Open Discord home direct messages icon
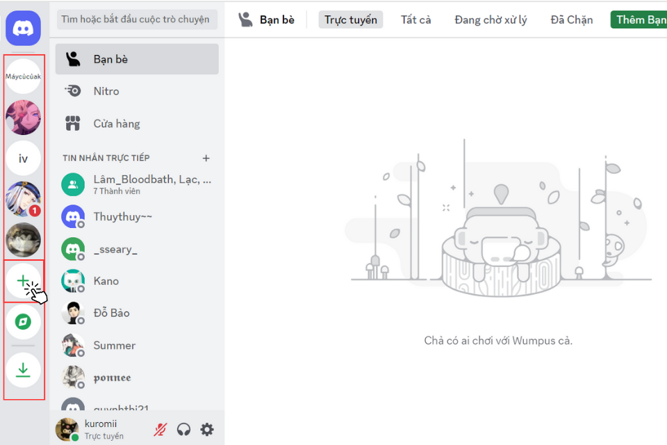This screenshot has height=445, width=667. [x=24, y=28]
